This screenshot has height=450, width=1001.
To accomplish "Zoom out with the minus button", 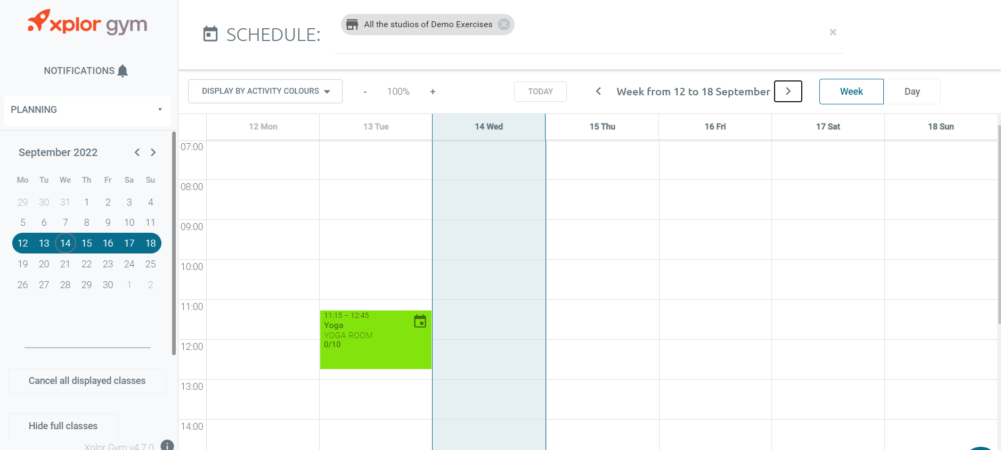I will click(x=365, y=92).
